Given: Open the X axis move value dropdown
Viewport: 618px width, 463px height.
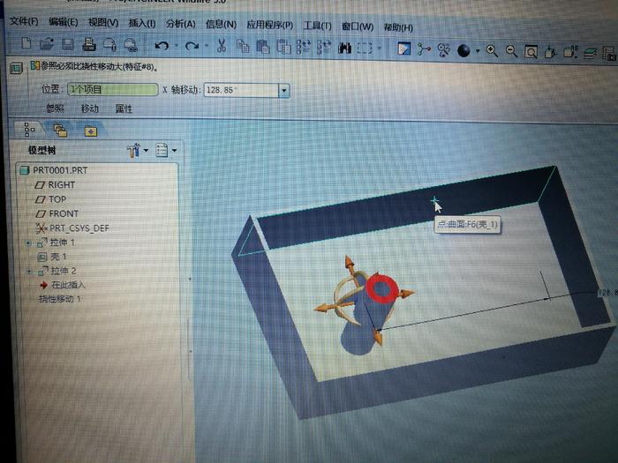Looking at the screenshot, I should click(283, 91).
